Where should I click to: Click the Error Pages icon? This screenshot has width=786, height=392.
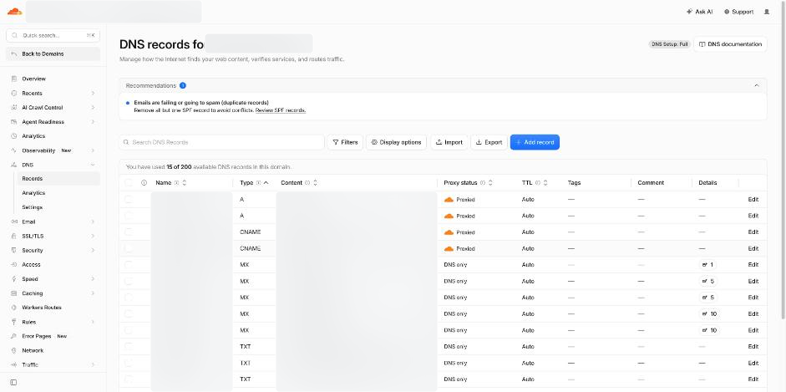click(14, 336)
